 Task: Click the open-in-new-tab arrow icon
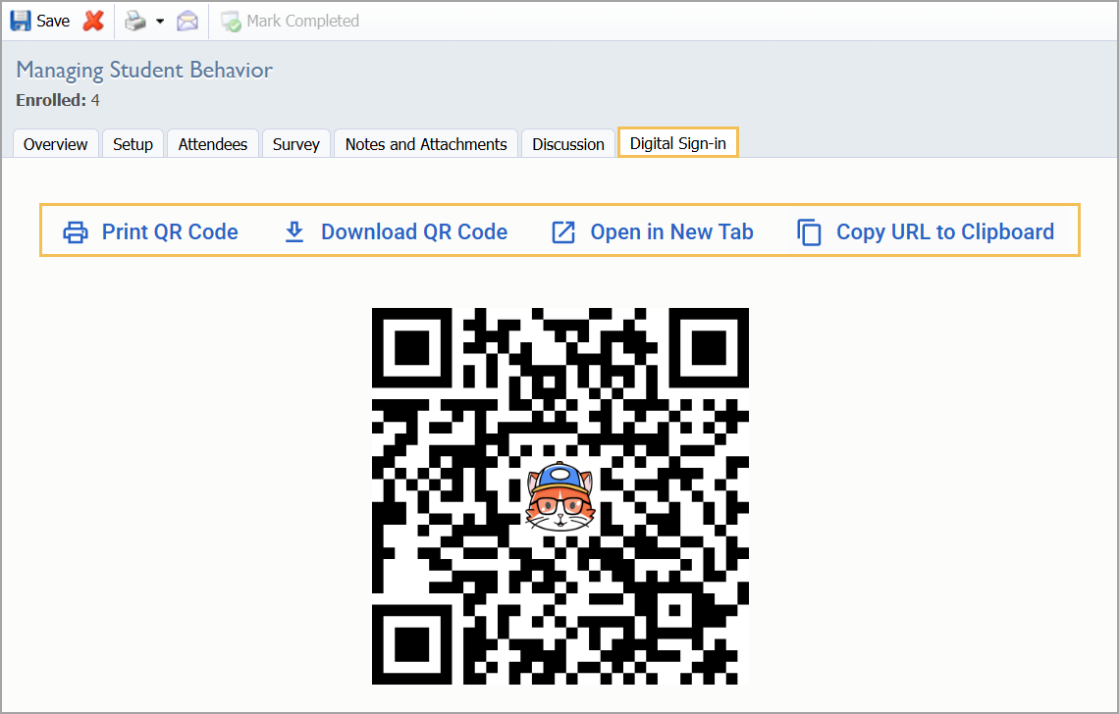(x=563, y=232)
